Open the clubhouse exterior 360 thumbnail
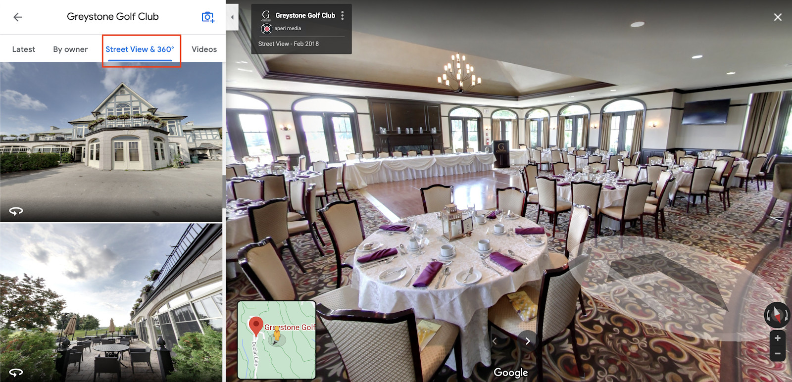Viewport: 792px width, 382px height. click(x=111, y=142)
